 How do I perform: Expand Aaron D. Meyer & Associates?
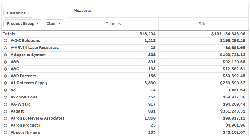click(x=5, y=118)
